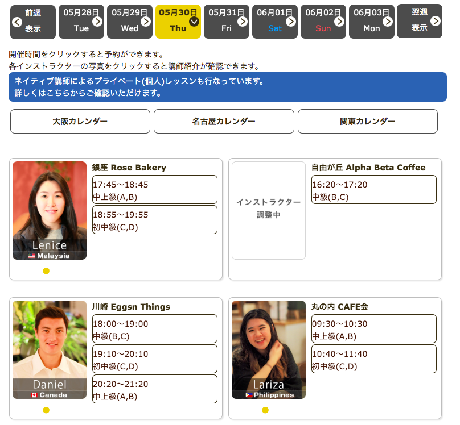This screenshot has height=425, width=460.
Task: Click the yellow dot under Daniel's photo
Action: (x=46, y=410)
